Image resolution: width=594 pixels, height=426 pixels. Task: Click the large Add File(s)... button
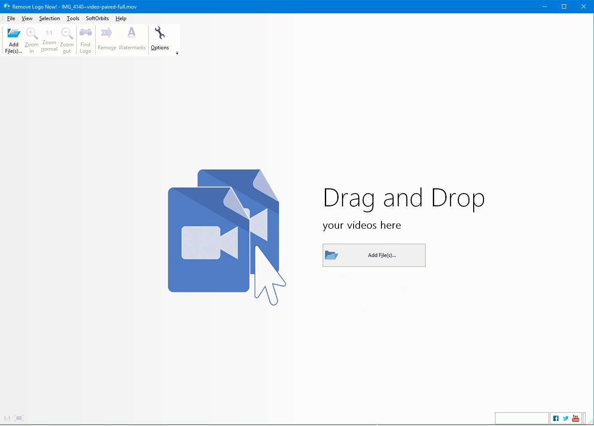click(x=374, y=255)
